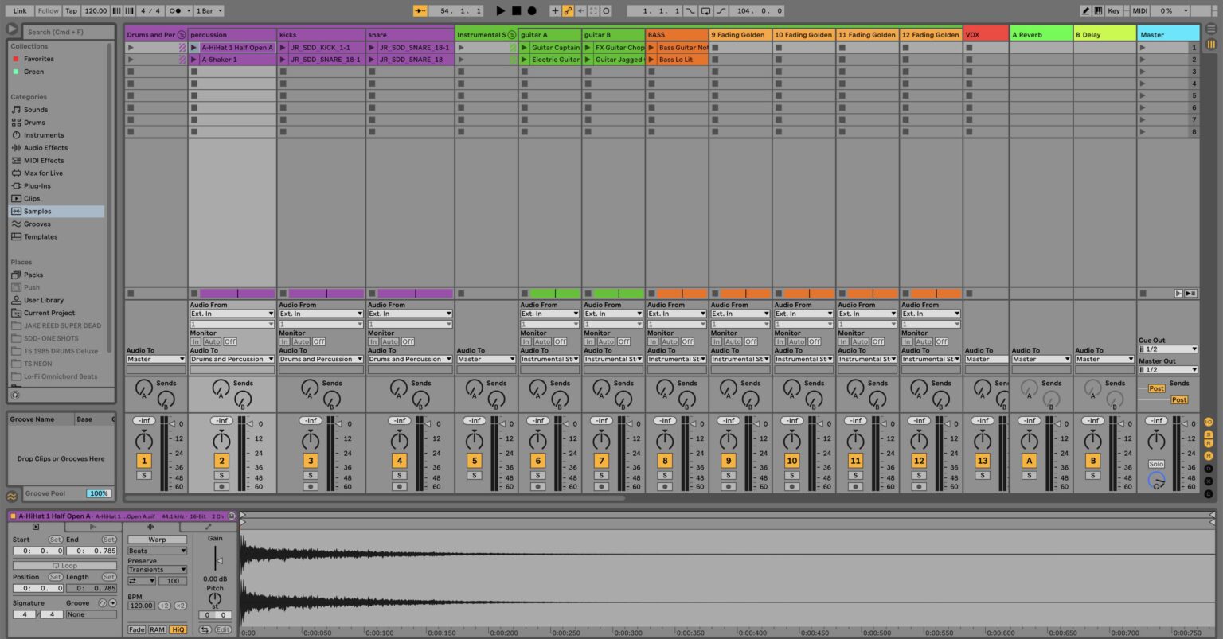Toggle the Follow playback button
This screenshot has height=639, width=1223.
(49, 11)
